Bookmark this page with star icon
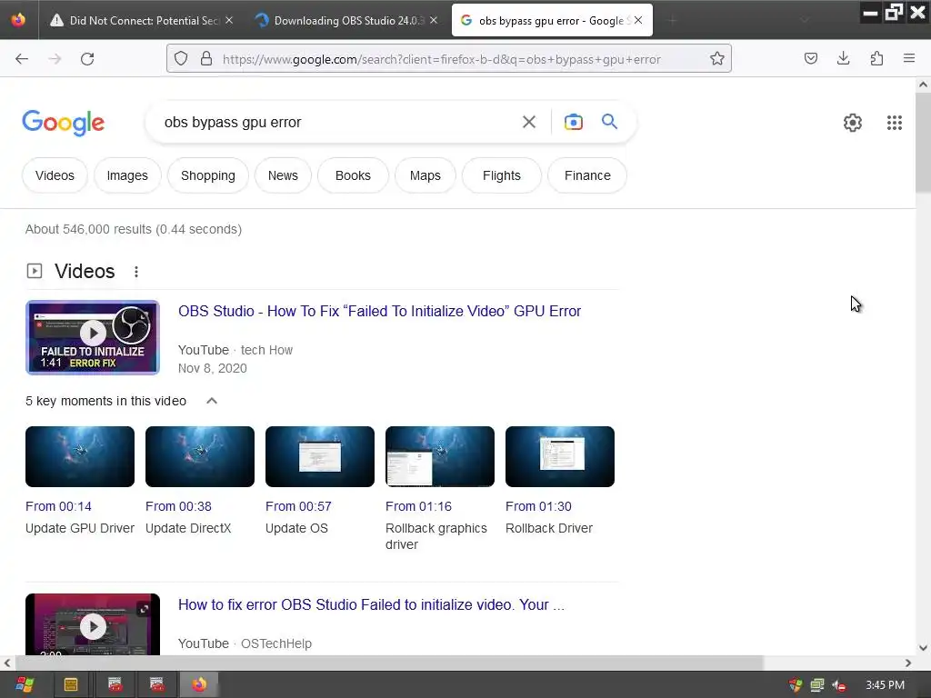The width and height of the screenshot is (931, 698). pyautogui.click(x=716, y=59)
